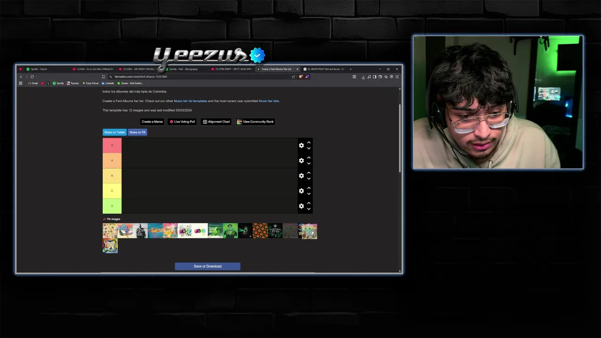Click Share on FB button

point(138,132)
